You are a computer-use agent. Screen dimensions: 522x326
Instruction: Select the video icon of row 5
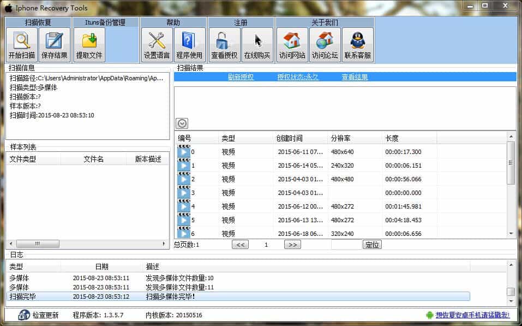coord(184,220)
